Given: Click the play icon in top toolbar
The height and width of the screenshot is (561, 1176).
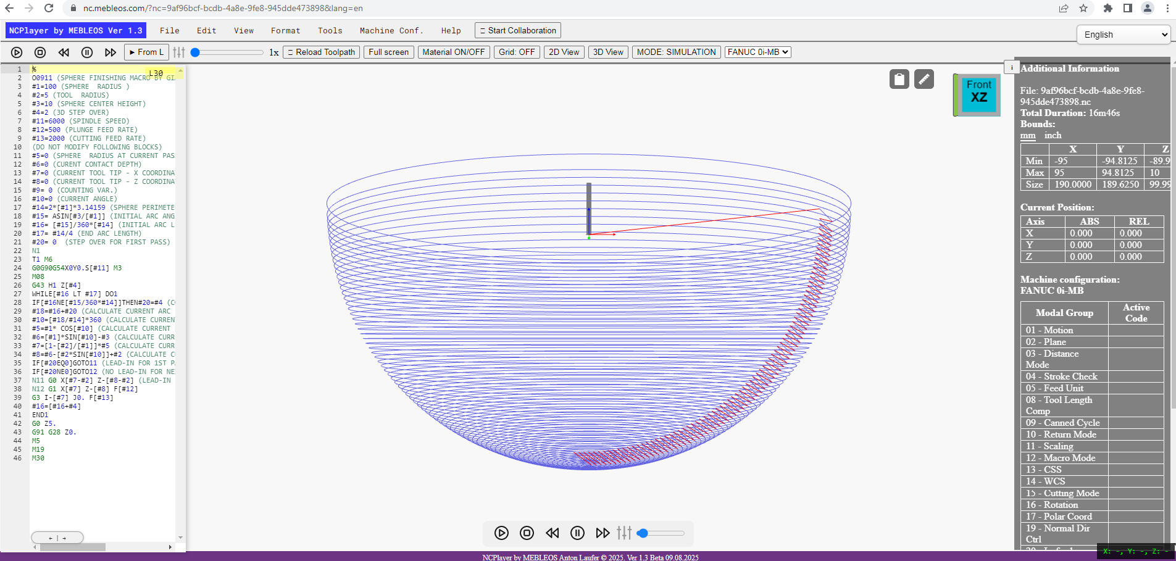Looking at the screenshot, I should [17, 52].
